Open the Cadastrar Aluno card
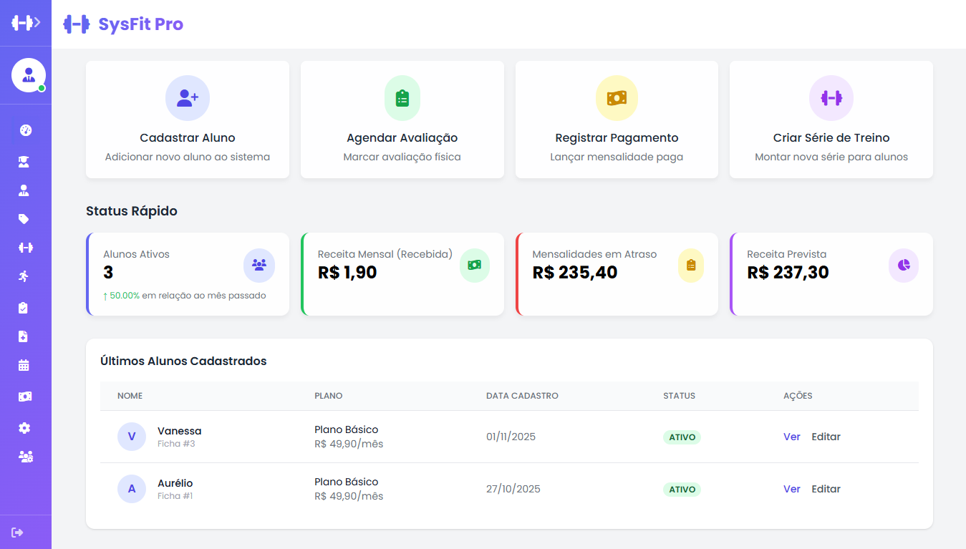Viewport: 966px width, 549px height. [187, 119]
